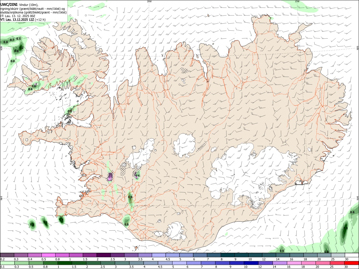This screenshot has height=269, width=359.
Task: Click the 0.7 precipitation value northwest of Westfjords
Action: [12, 40]
